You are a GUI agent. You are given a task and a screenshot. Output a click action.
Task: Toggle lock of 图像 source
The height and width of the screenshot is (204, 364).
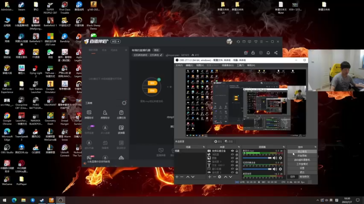click(237, 158)
